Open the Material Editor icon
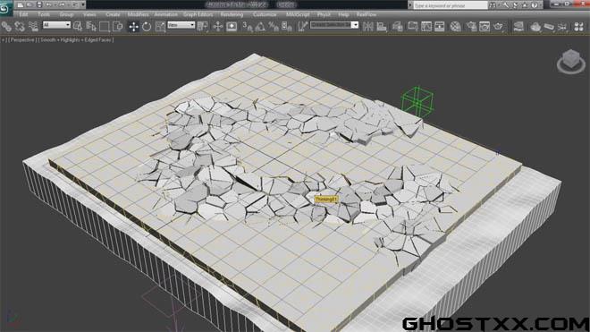The height and width of the screenshot is (332, 590). (x=456, y=26)
